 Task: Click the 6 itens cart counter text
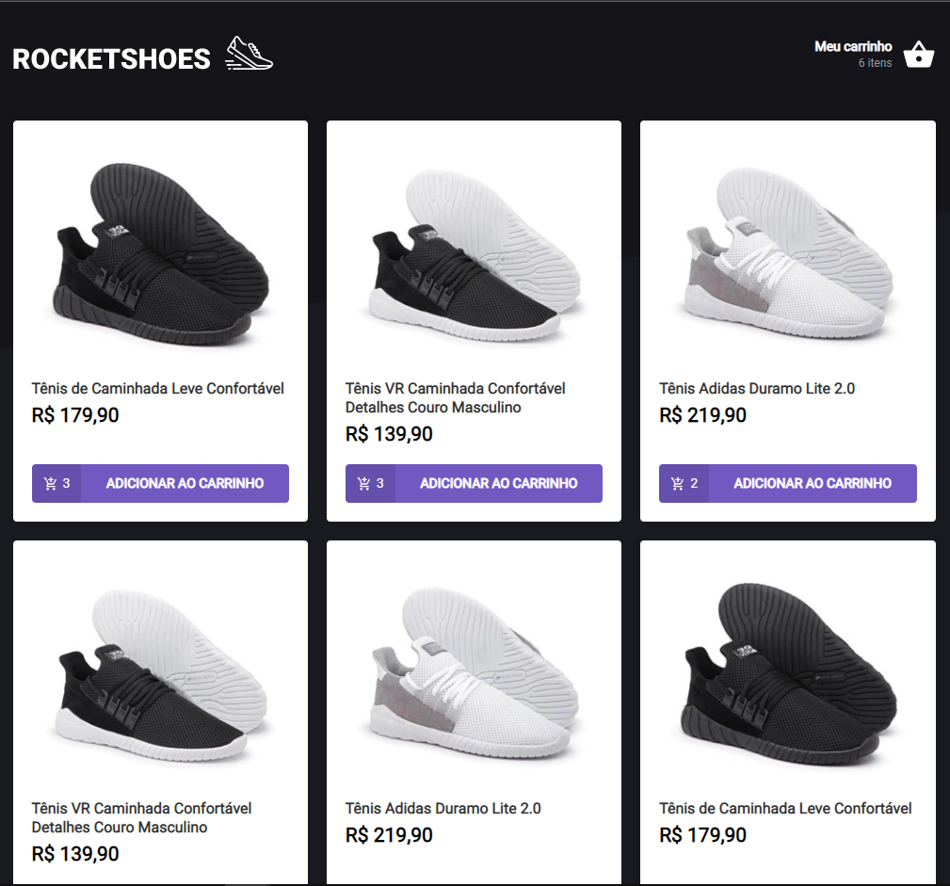tap(873, 62)
